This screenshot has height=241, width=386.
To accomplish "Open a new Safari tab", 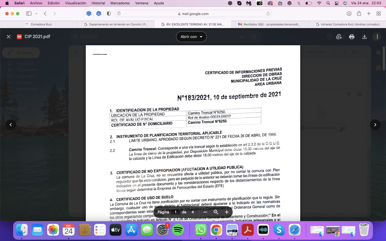I will pyautogui.click(x=369, y=14).
